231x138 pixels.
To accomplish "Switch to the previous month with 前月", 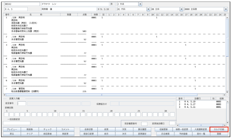I will click(106, 134).
